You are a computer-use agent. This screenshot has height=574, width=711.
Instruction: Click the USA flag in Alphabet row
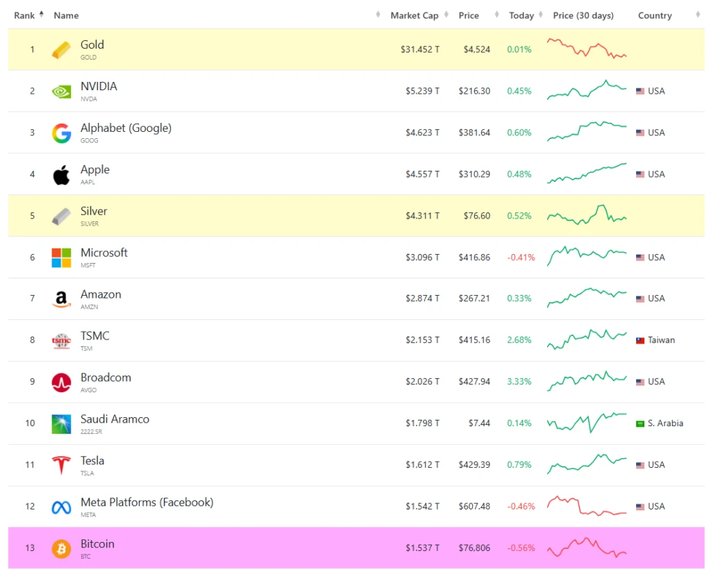639,133
